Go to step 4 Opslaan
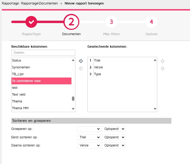Screen dimensions: 190x164 point(151,22)
